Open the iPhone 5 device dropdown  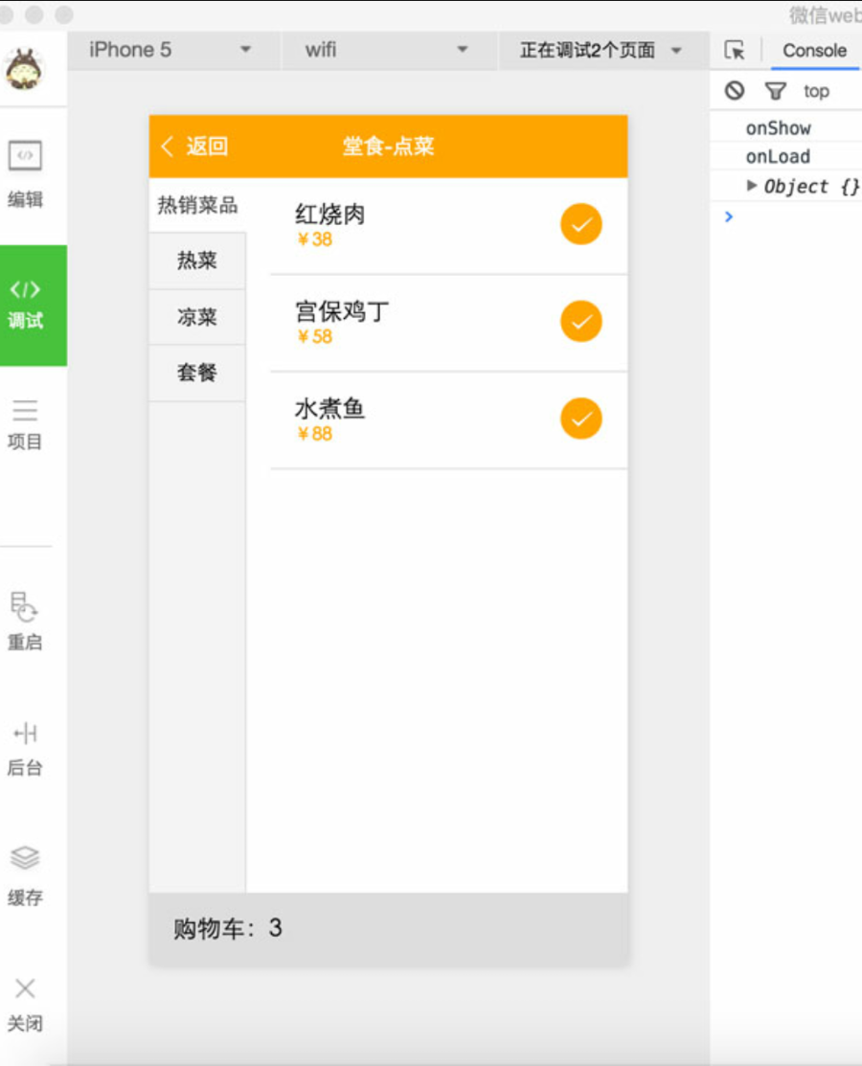point(172,50)
